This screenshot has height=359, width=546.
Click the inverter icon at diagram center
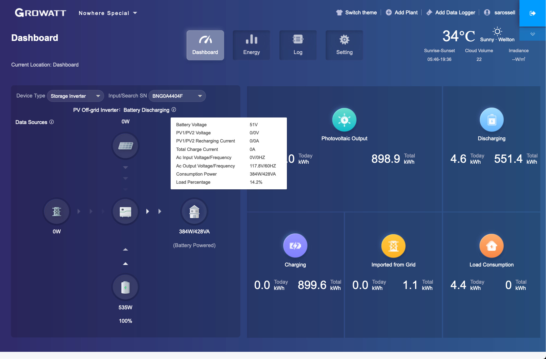[125, 212]
